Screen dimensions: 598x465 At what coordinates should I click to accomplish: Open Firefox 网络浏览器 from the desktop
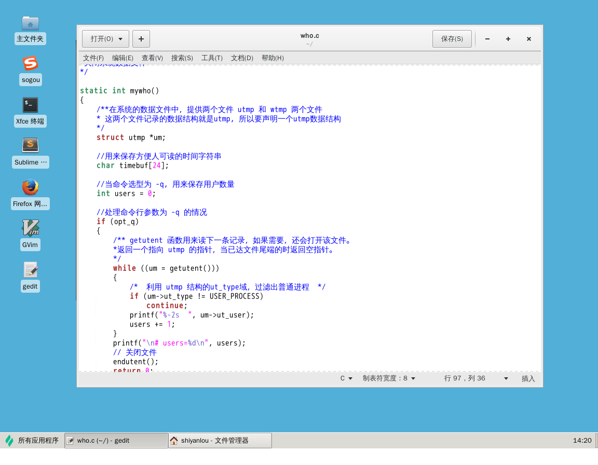(x=30, y=187)
